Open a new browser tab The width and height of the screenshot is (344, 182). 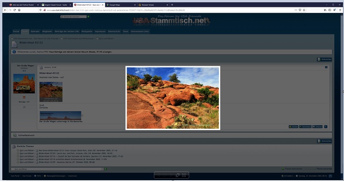click(x=172, y=5)
